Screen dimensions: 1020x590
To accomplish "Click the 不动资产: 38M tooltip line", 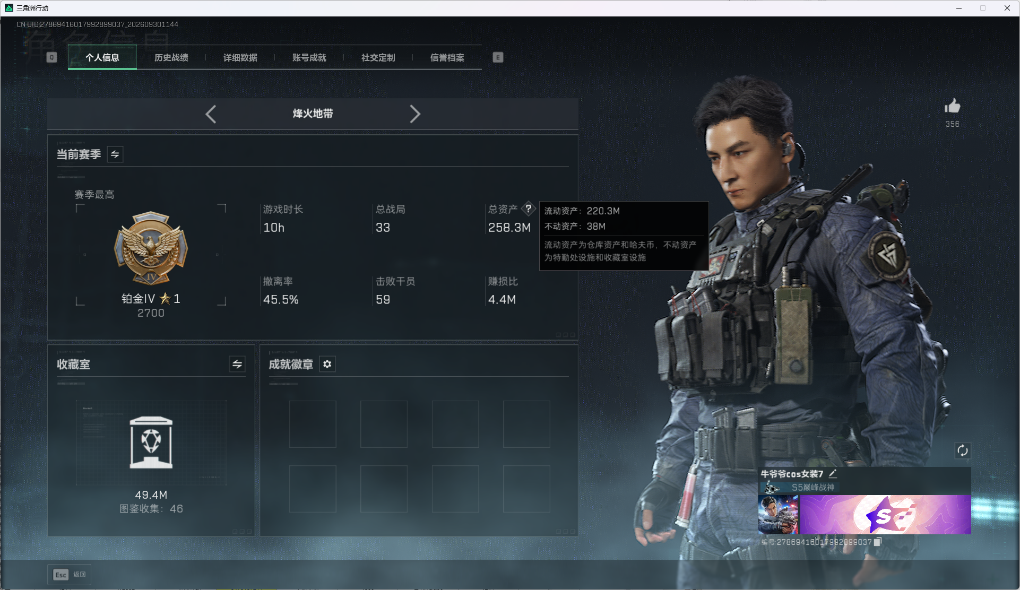I will click(x=575, y=227).
